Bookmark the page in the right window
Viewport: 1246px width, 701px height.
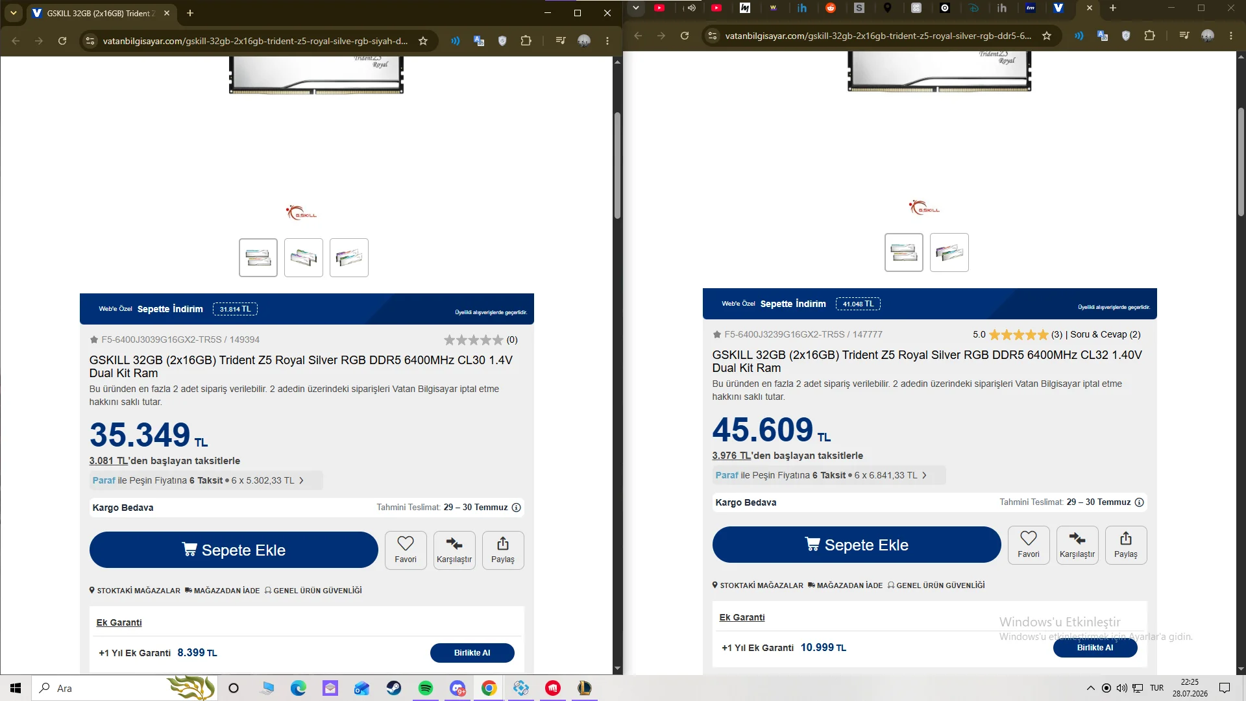tap(1047, 36)
